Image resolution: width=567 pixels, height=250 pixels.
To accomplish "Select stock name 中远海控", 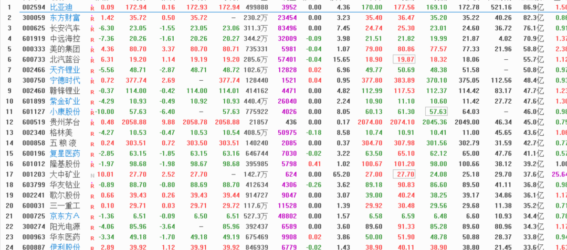I will (65, 39).
